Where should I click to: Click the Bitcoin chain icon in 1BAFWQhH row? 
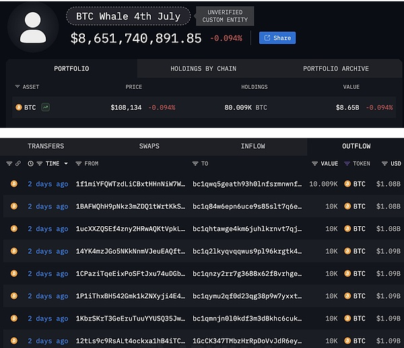click(x=14, y=206)
